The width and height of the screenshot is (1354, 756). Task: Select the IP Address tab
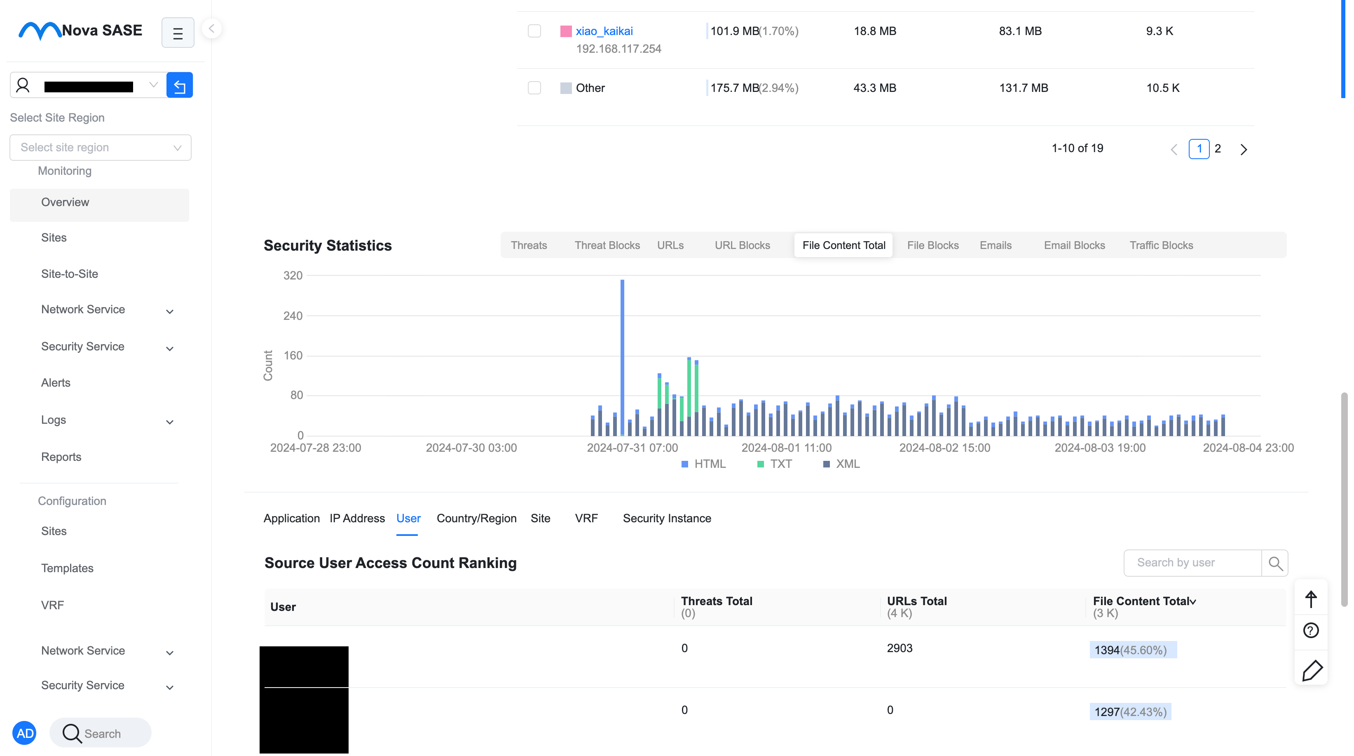[357, 519]
